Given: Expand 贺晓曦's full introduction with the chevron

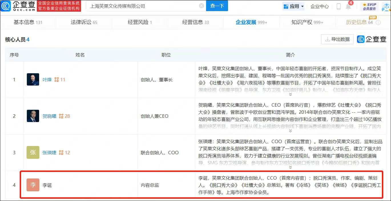Looking at the screenshot, I should pos(290,131).
